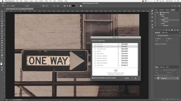Switch to the Channels tab
The height and width of the screenshot is (101, 181).
point(162,67)
